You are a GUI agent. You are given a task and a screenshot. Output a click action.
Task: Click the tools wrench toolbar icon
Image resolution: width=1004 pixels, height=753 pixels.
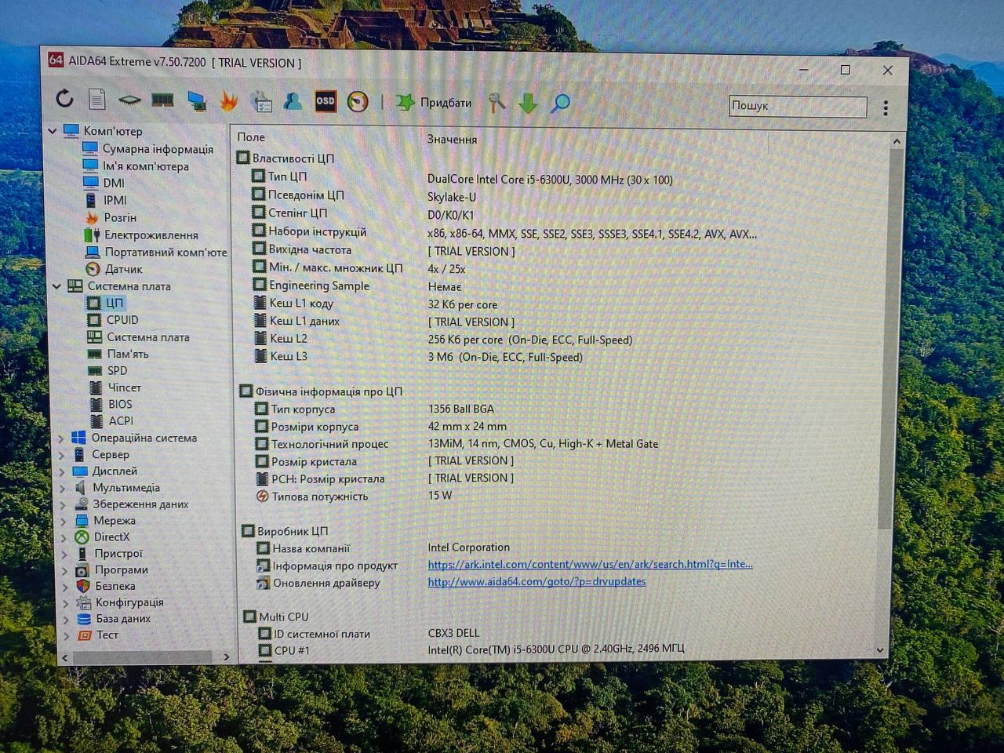pyautogui.click(x=497, y=103)
